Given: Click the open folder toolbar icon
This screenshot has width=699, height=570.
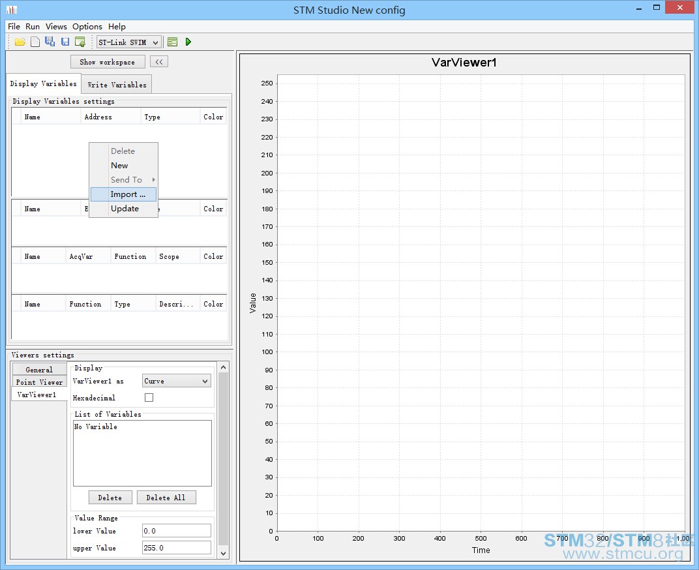Looking at the screenshot, I should (x=20, y=42).
